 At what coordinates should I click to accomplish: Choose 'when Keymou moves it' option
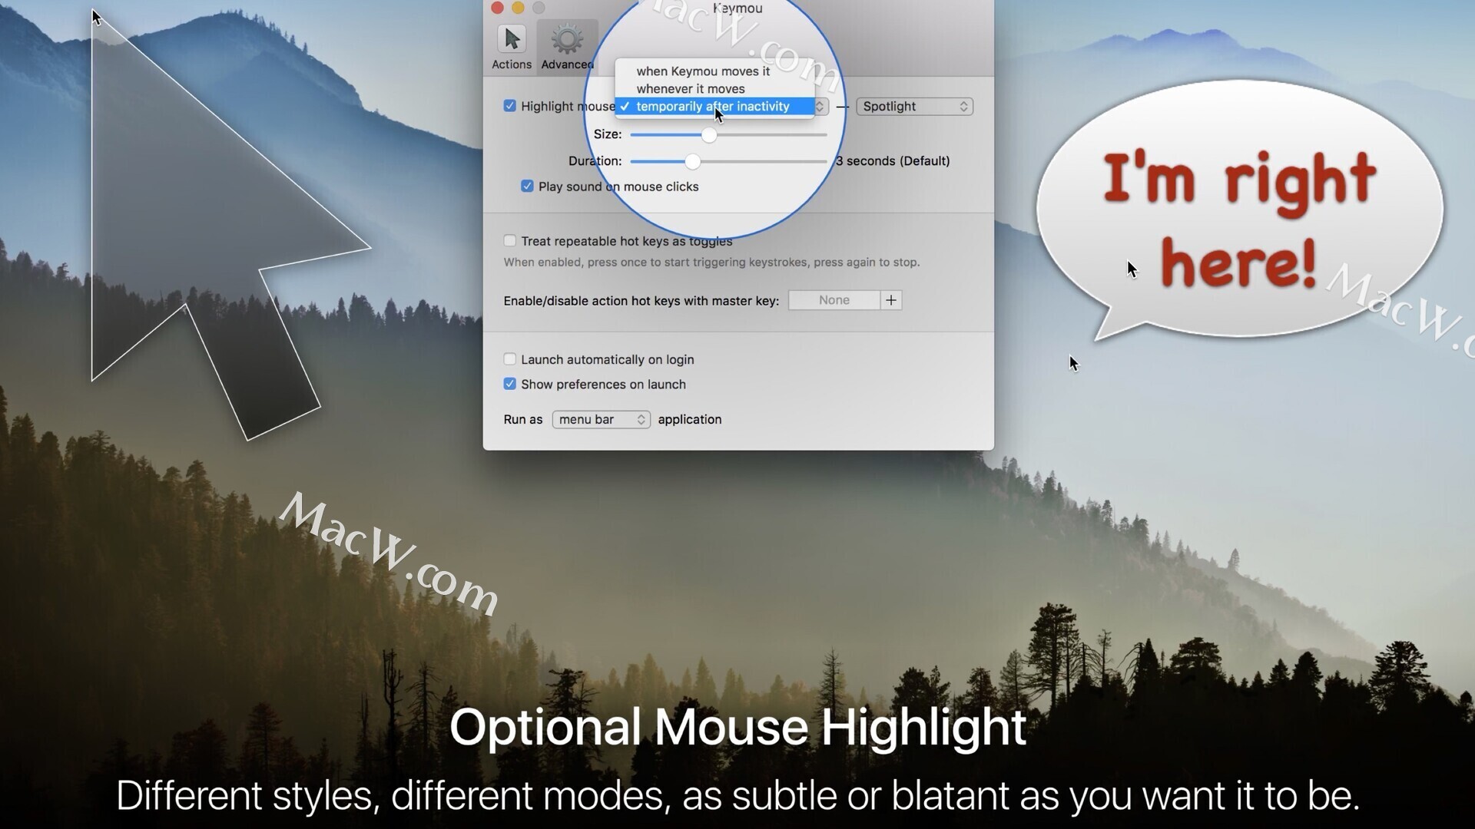(x=714, y=71)
